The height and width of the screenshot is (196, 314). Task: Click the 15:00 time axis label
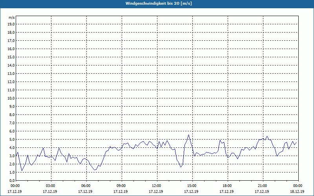pos(192,186)
